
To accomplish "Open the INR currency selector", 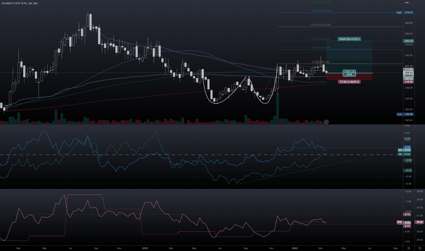I will click(x=407, y=2).
